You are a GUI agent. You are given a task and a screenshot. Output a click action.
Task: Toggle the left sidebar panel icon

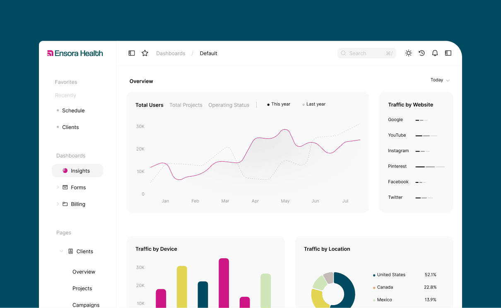point(132,53)
